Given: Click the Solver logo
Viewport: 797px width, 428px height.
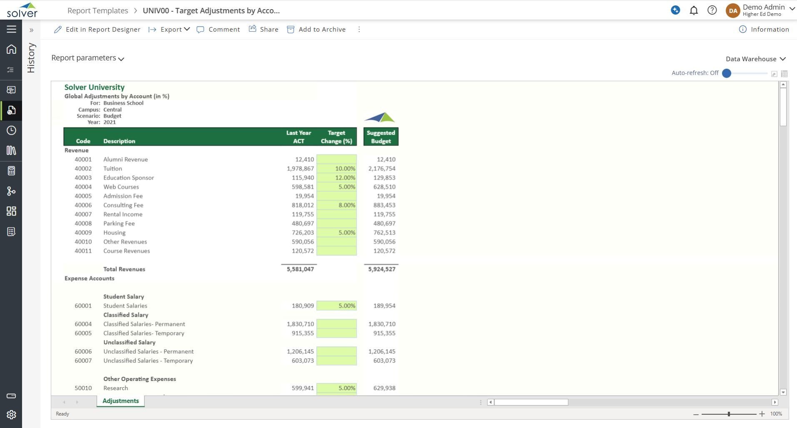Looking at the screenshot, I should [22, 10].
